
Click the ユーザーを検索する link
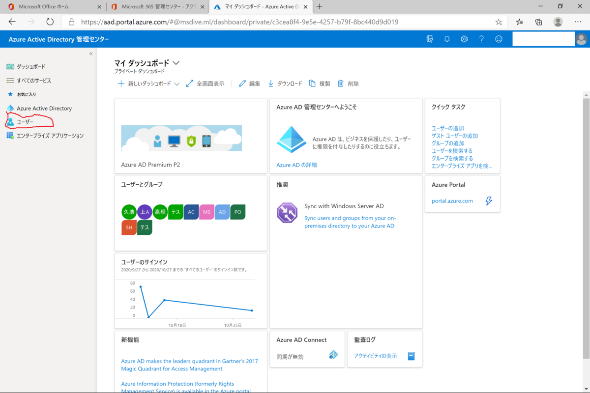[452, 151]
